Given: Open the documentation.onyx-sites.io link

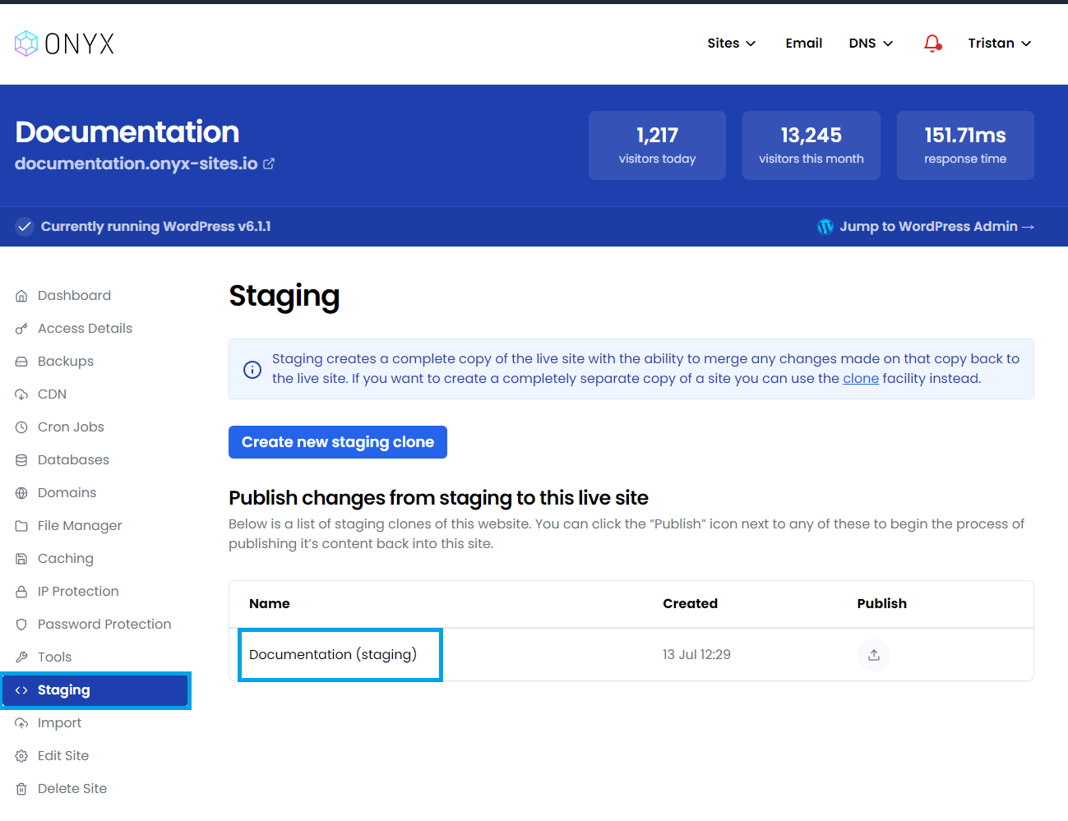Looking at the screenshot, I should 136,164.
